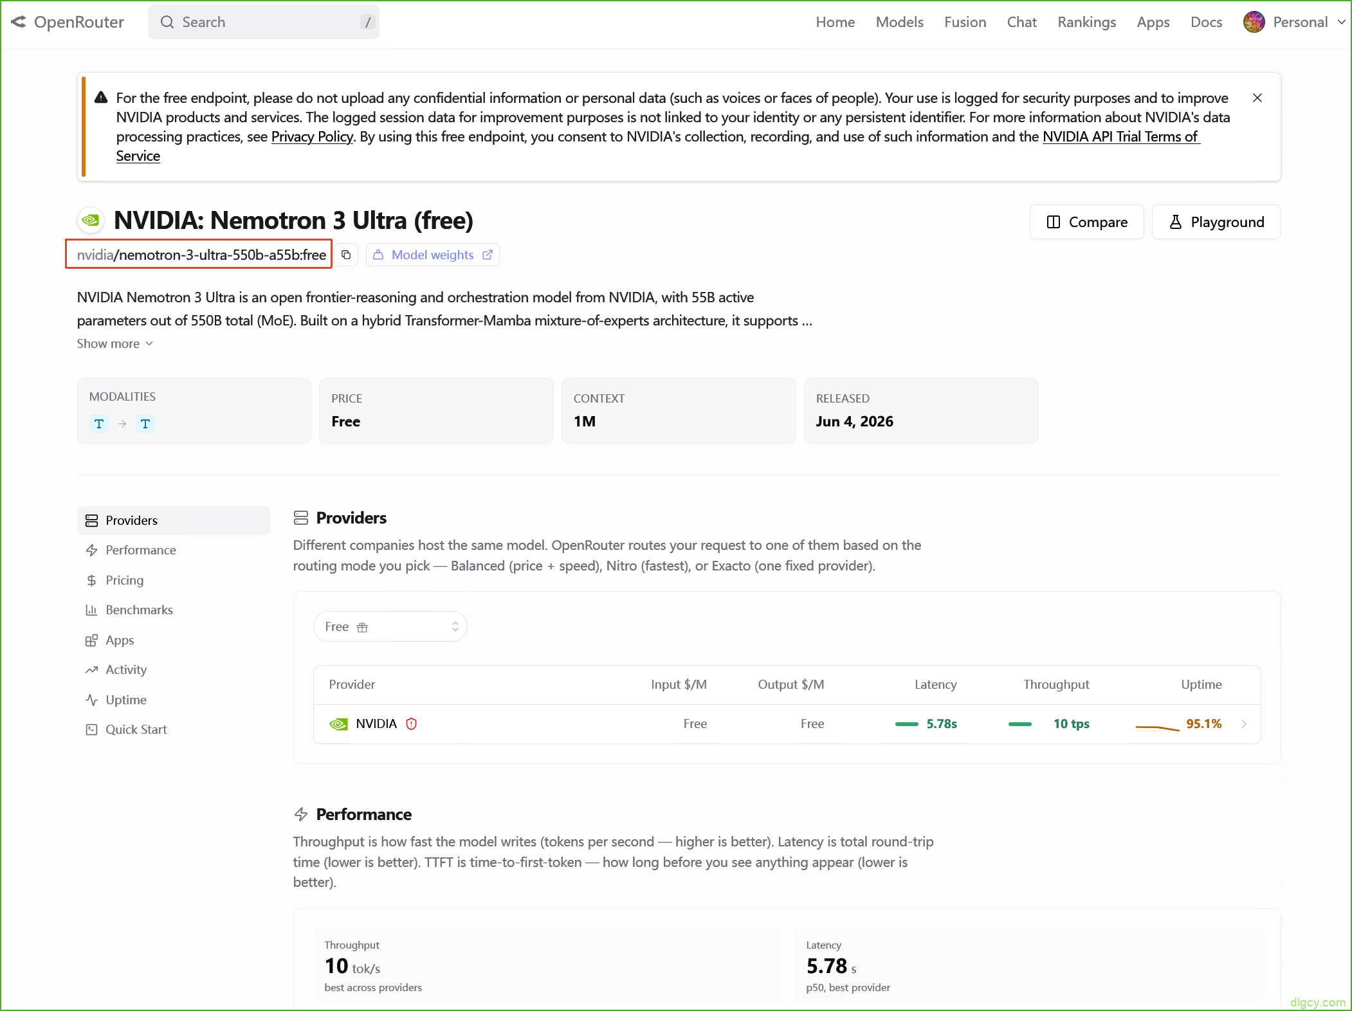Click the OpenRouter logo icon
The image size is (1352, 1011).
[19, 22]
